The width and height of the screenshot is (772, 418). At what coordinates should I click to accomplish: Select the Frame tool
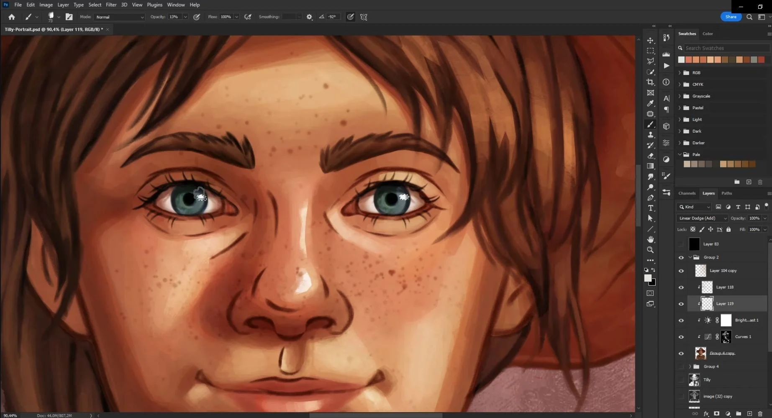[650, 93]
